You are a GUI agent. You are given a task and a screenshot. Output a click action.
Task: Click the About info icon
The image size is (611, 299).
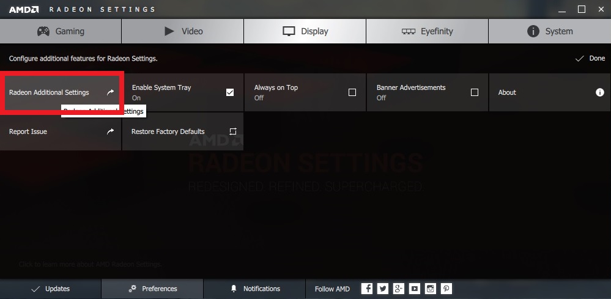click(599, 92)
